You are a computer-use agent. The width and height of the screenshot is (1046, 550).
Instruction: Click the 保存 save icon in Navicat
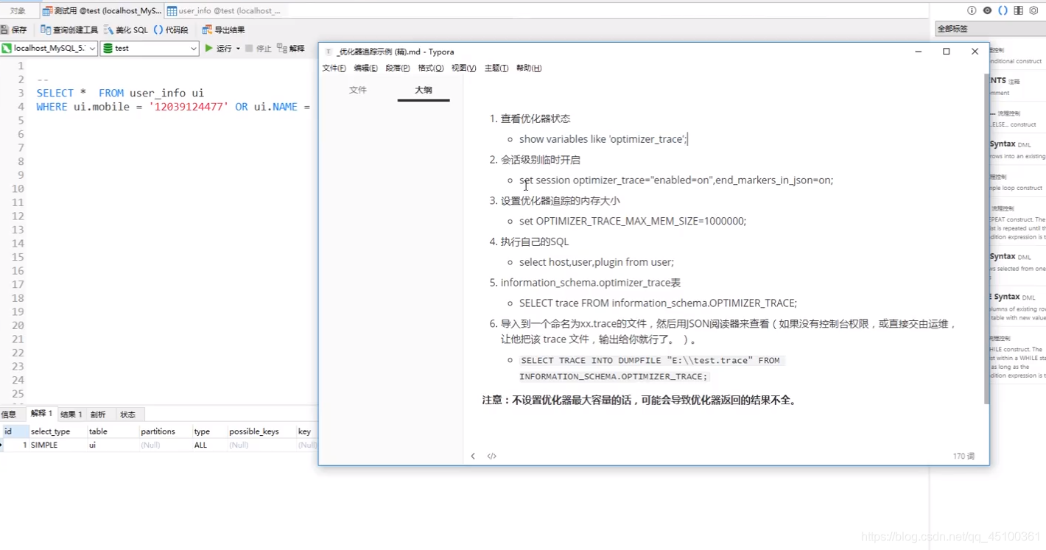tap(13, 29)
